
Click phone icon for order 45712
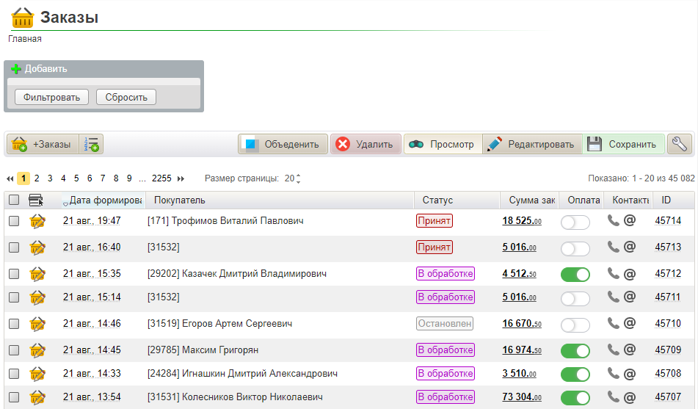614,274
